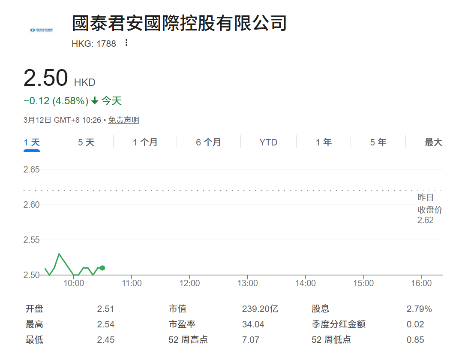
Task: Click the 昨日收盘价 2.62 label
Action: click(x=429, y=209)
